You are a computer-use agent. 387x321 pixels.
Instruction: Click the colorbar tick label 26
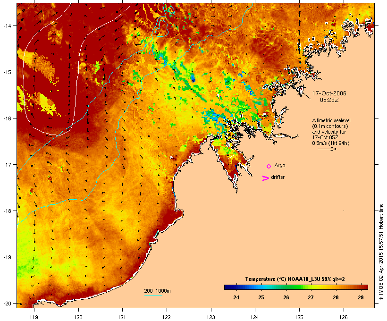click(286, 297)
